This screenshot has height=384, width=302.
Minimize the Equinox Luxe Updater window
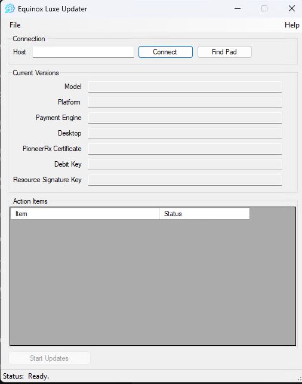[x=238, y=9]
